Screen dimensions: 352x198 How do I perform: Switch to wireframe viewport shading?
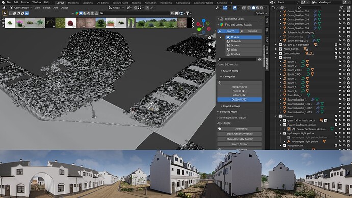tap(249, 8)
